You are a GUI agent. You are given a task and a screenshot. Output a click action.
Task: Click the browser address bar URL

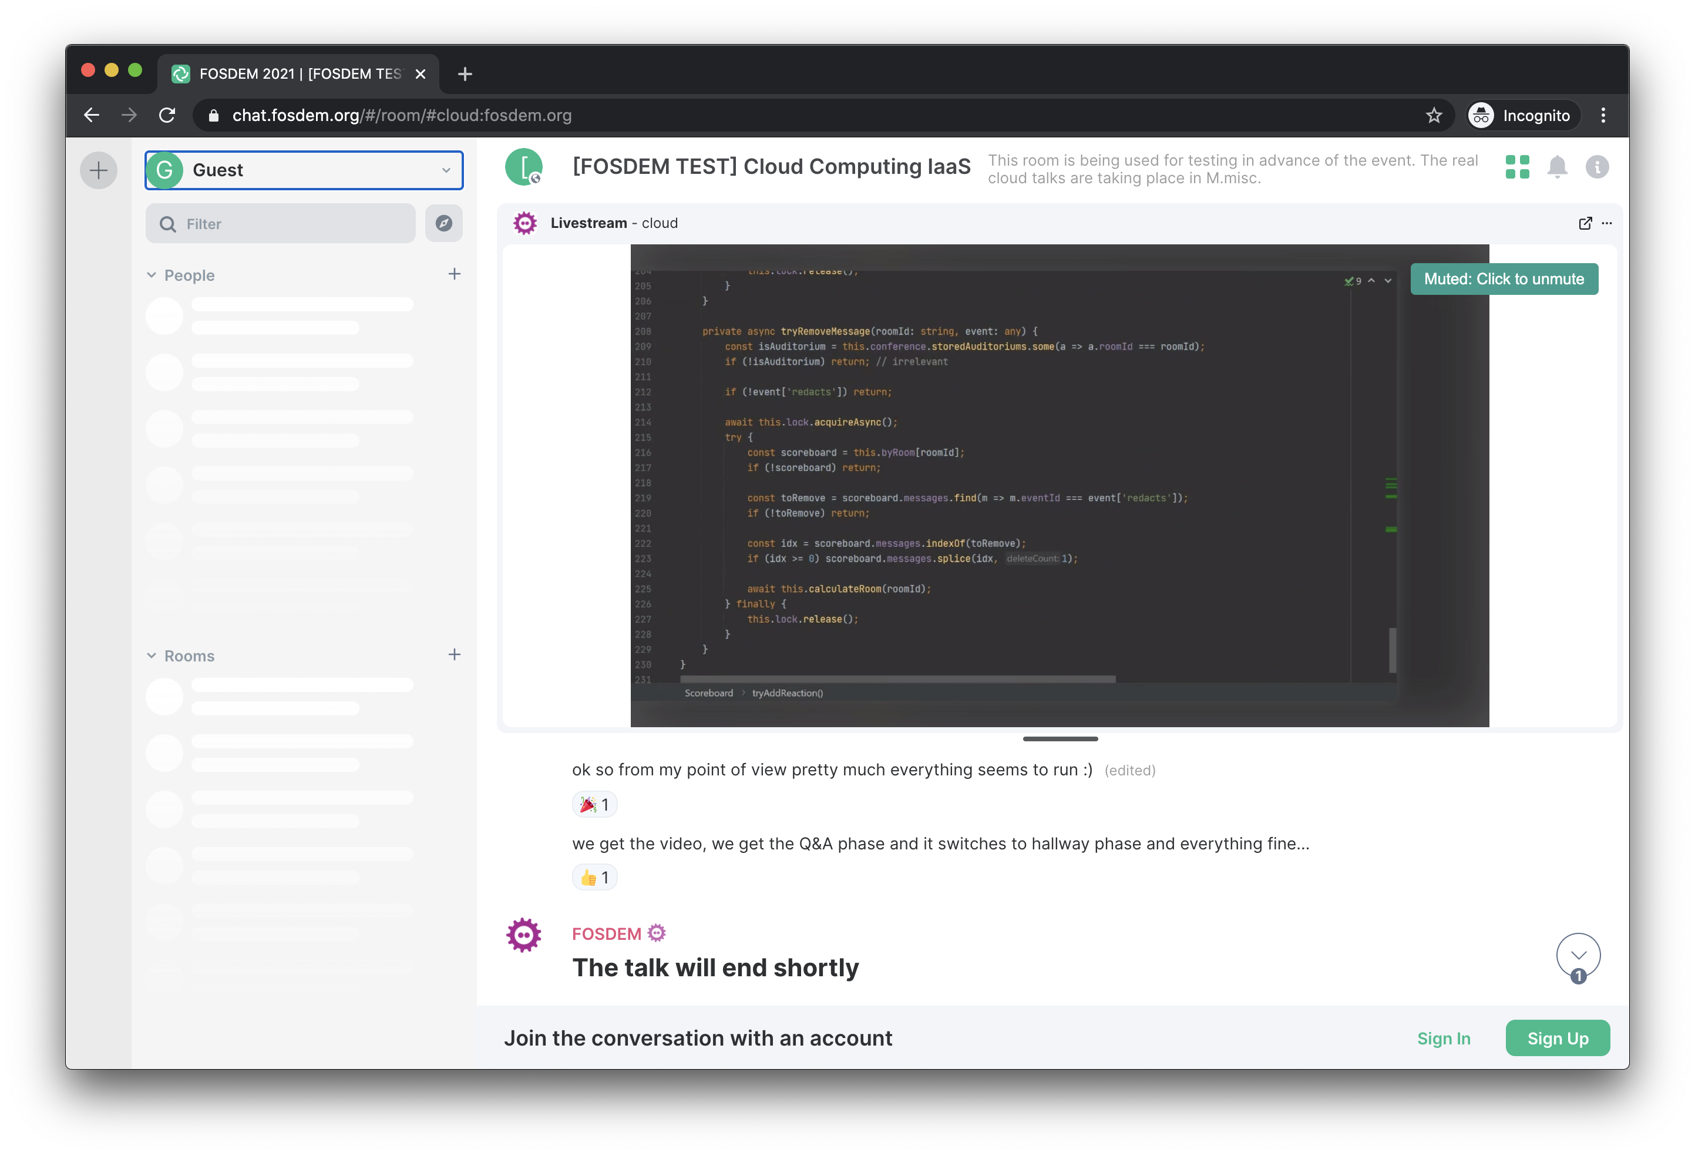pyautogui.click(x=402, y=115)
